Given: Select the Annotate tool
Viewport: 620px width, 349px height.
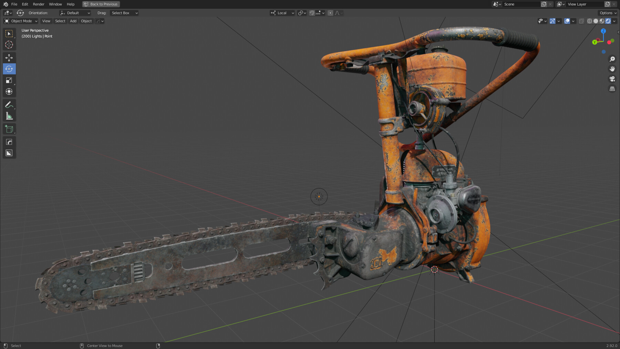Looking at the screenshot, I should 9,104.
